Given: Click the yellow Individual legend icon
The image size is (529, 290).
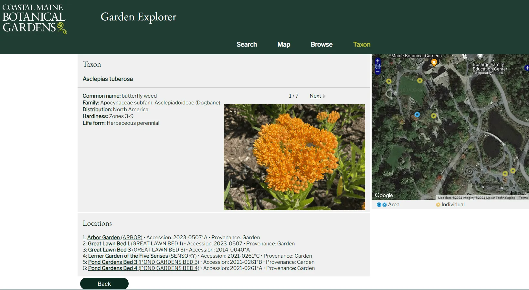Looking at the screenshot, I should pyautogui.click(x=438, y=205).
